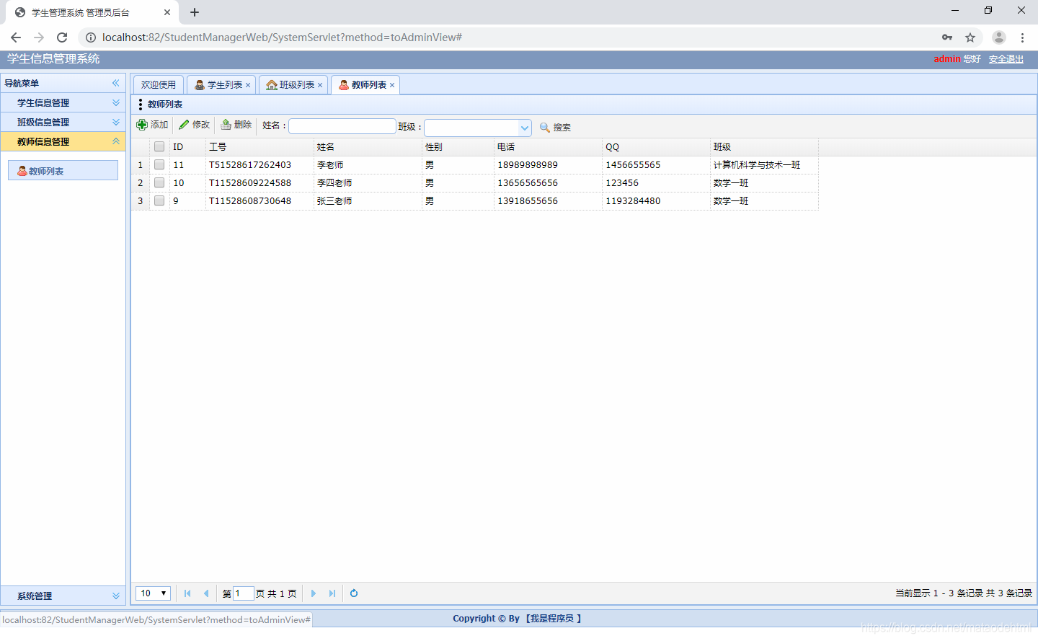The image size is (1038, 641).
Task: Click the pencil Edit (修改) button
Action: pyautogui.click(x=194, y=125)
